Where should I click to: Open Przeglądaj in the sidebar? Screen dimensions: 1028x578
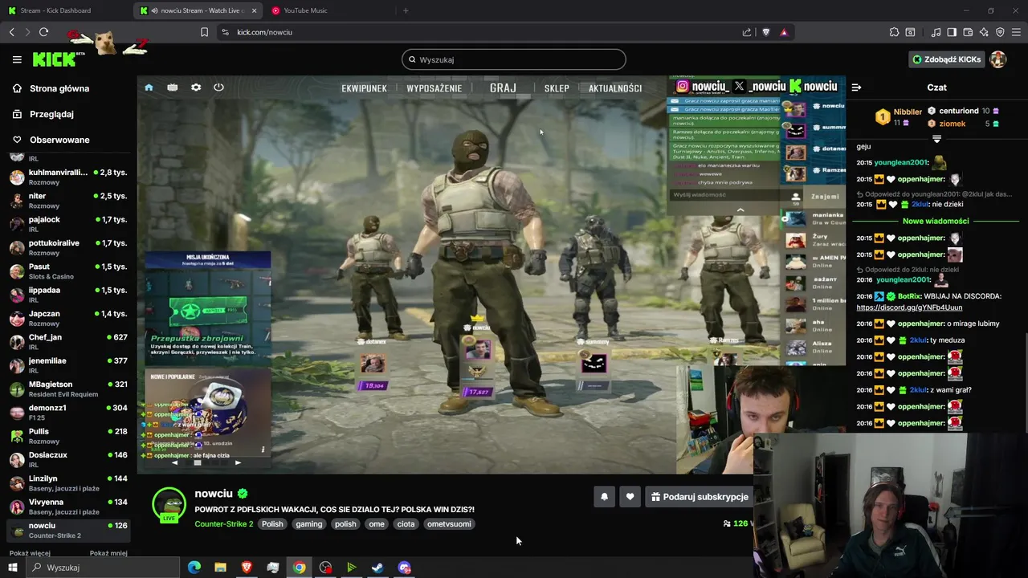[51, 114]
